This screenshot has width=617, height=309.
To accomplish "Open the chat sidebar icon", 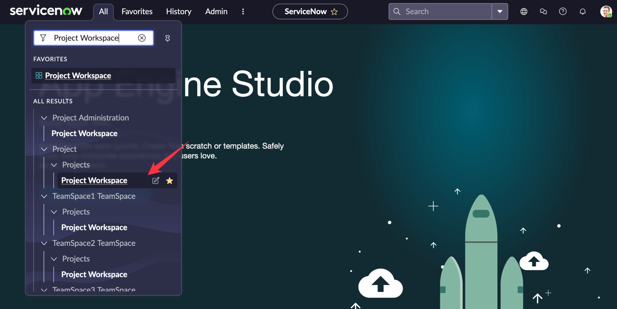I will (x=543, y=11).
